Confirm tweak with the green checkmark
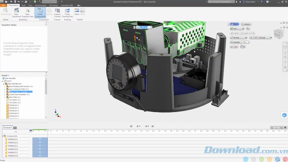Image resolution: width=288 pixels, height=162 pixels. [x=231, y=46]
